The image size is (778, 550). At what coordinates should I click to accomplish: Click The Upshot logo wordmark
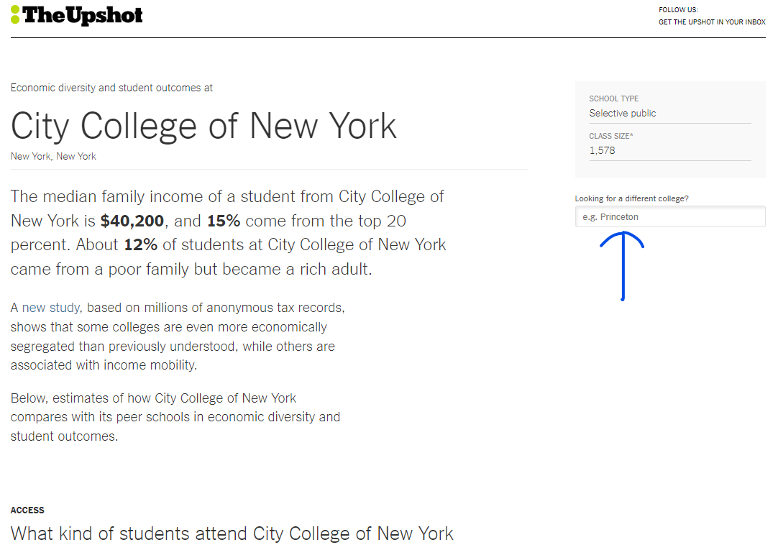[x=83, y=15]
